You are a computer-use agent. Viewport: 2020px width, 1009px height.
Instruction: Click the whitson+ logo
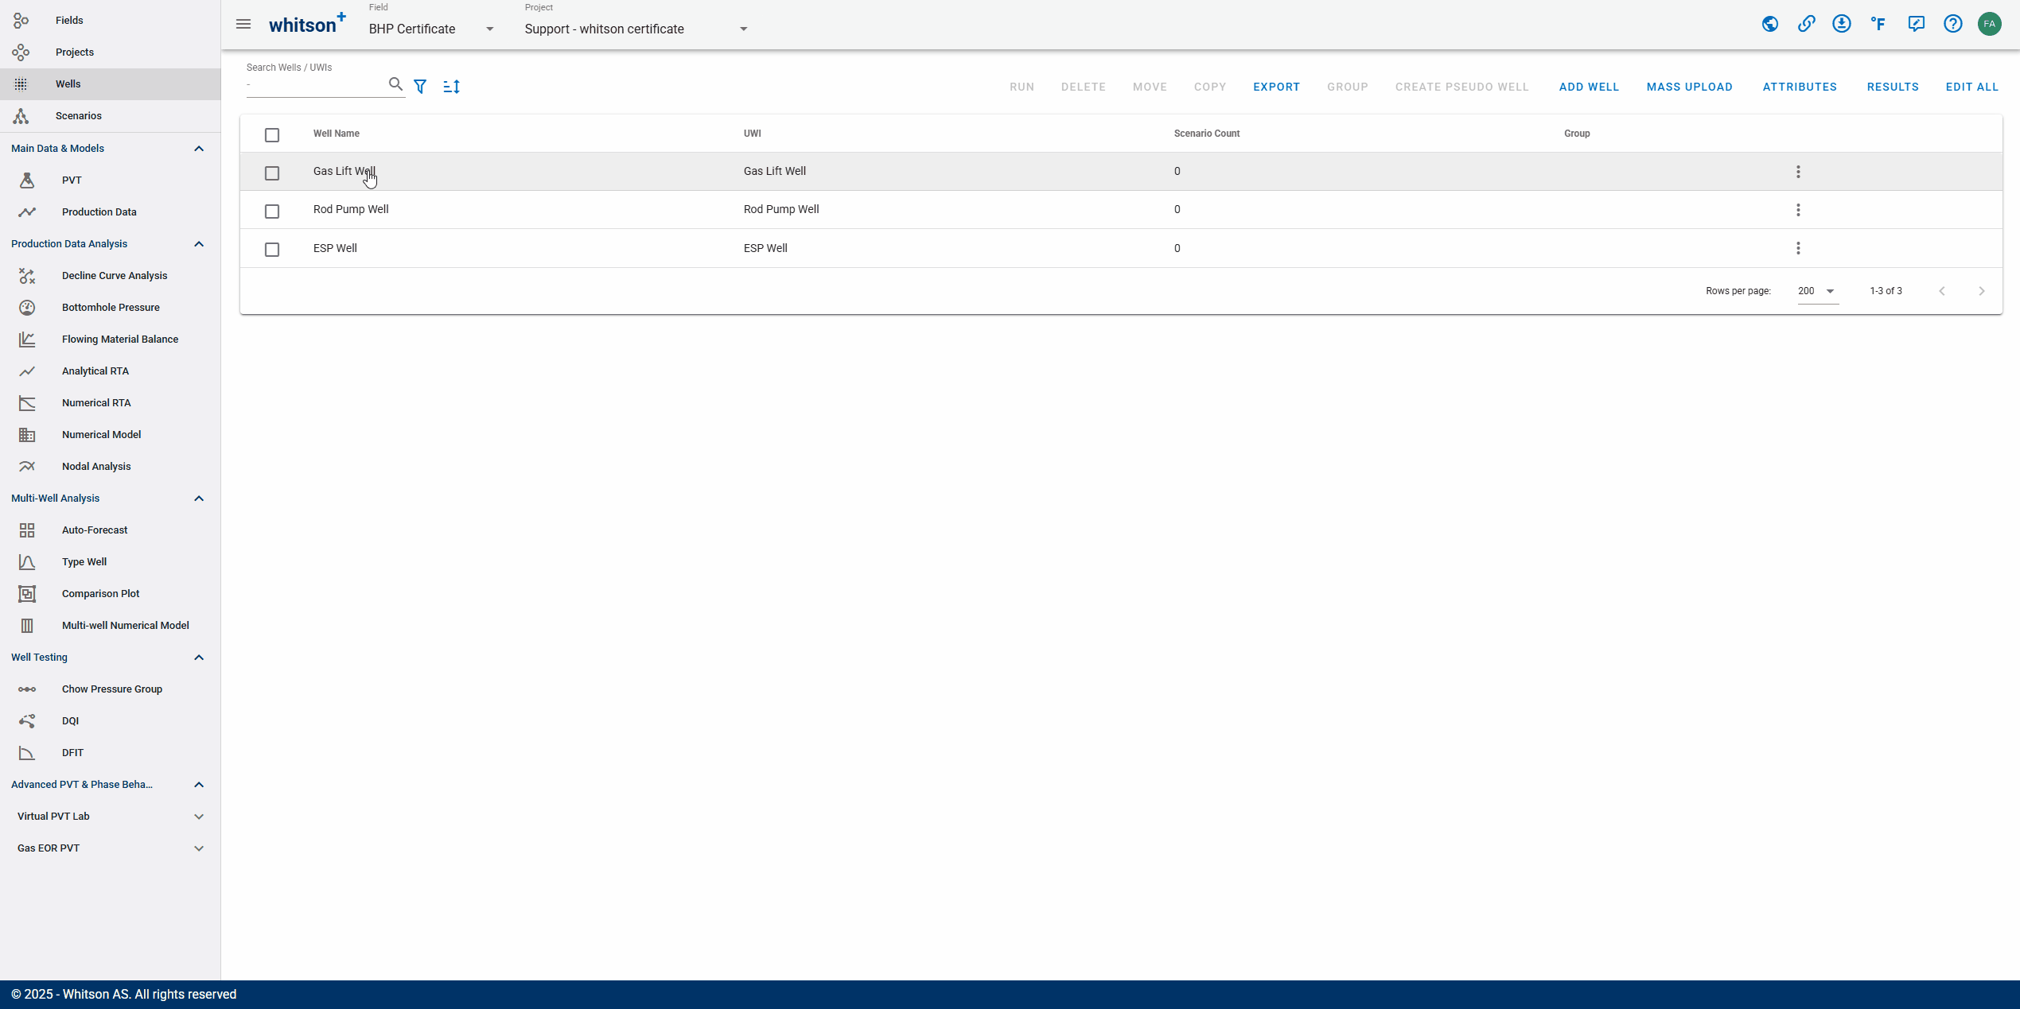[307, 23]
